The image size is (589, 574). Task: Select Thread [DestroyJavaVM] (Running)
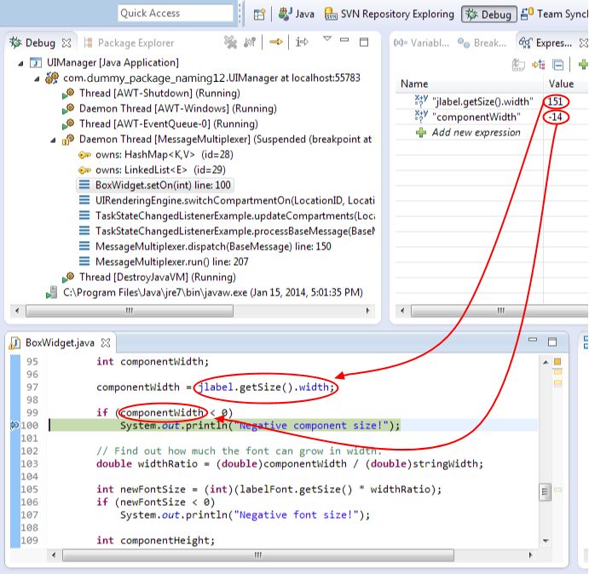[158, 277]
